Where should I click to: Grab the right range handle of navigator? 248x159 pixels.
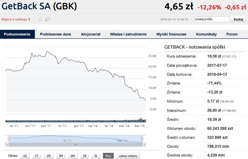(142, 139)
